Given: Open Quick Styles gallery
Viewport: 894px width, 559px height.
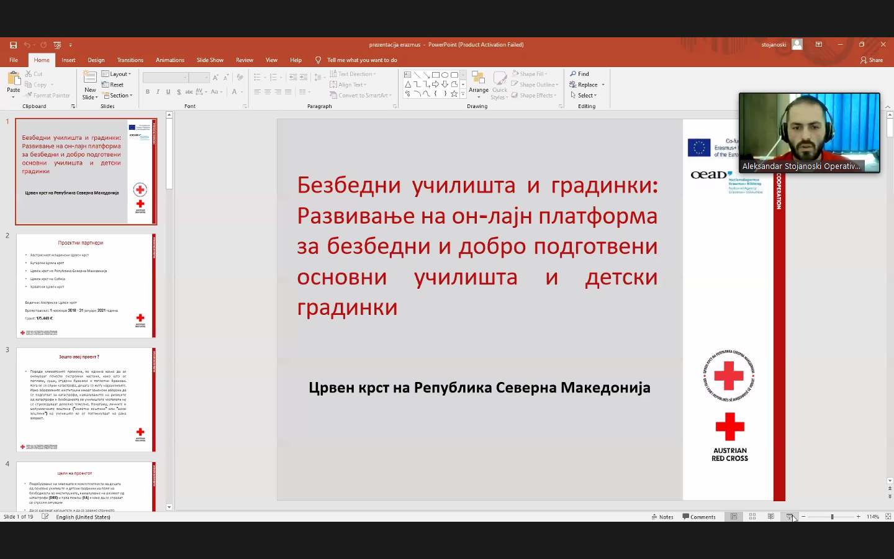Looking at the screenshot, I should 500,85.
